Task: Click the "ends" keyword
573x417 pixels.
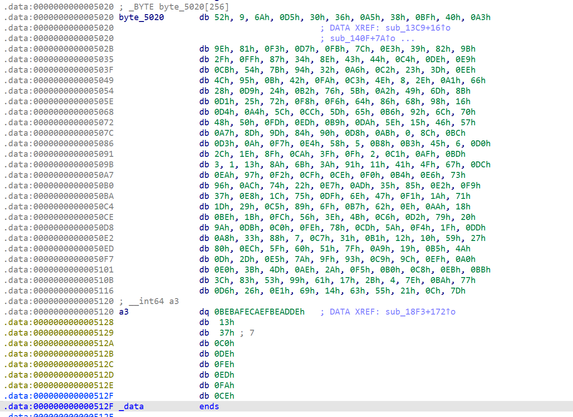Action: tap(209, 406)
